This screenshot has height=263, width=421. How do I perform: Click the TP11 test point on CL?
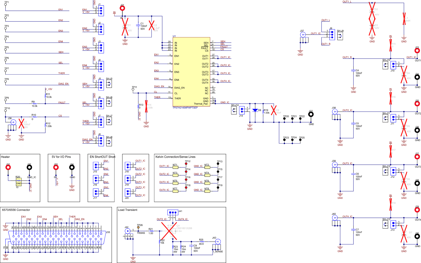(133, 90)
